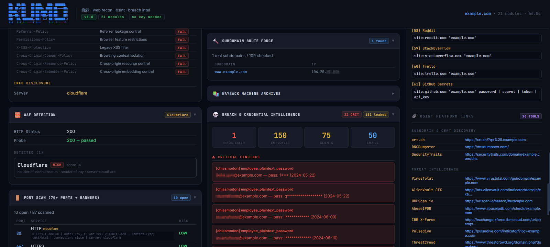The height and width of the screenshot is (247, 550).
Task: Open the AbuseIPDB check link
Action: (x=503, y=211)
